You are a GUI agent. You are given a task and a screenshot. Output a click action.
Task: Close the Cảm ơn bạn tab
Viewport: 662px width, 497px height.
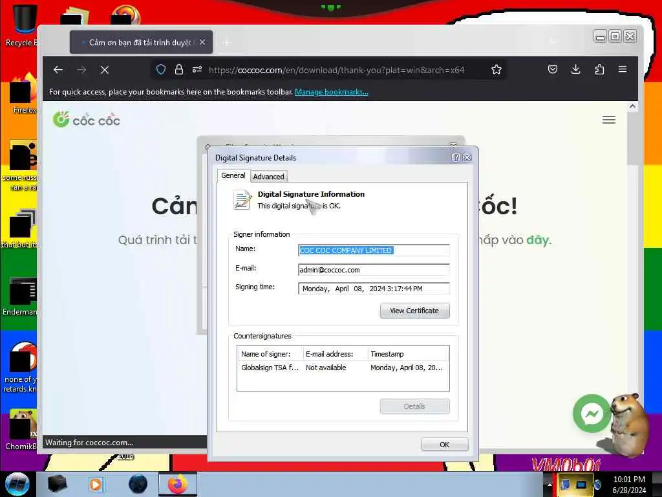[202, 42]
